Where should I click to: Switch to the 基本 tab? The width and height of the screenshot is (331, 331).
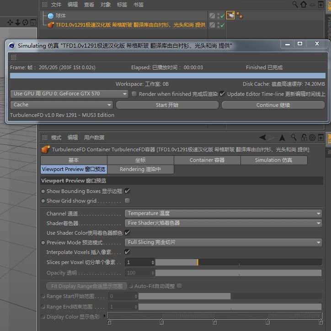[x=74, y=160]
